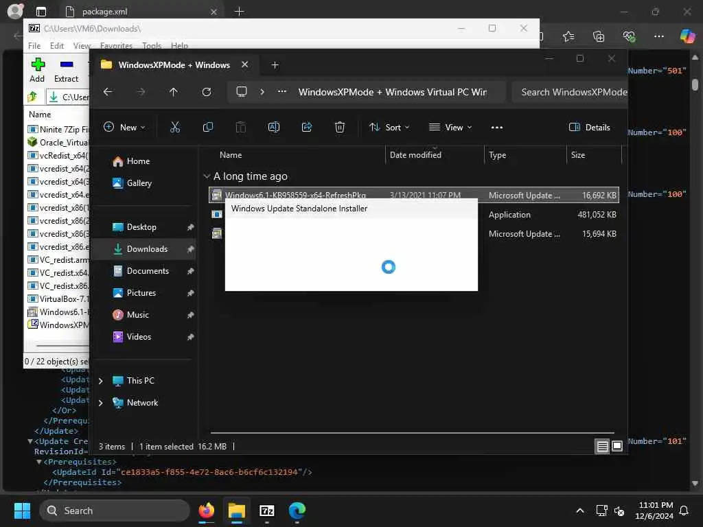
Task: Open Microsoft Edge from the taskbar
Action: pyautogui.click(x=297, y=511)
